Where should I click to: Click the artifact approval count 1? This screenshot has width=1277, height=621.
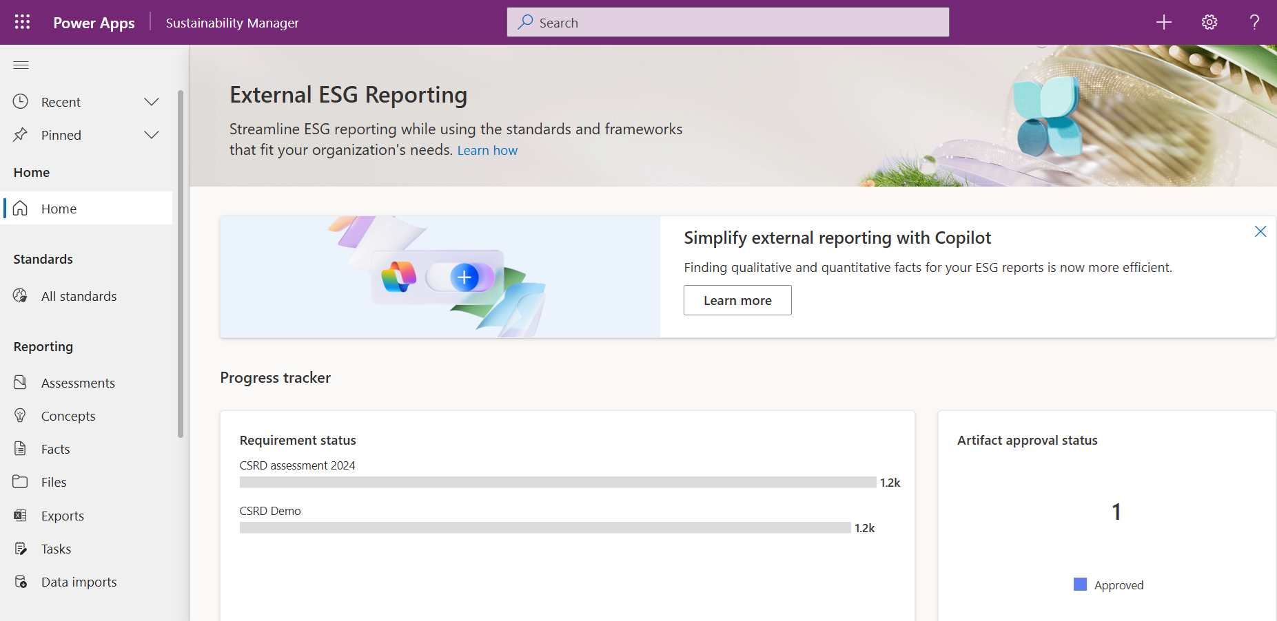click(x=1116, y=512)
